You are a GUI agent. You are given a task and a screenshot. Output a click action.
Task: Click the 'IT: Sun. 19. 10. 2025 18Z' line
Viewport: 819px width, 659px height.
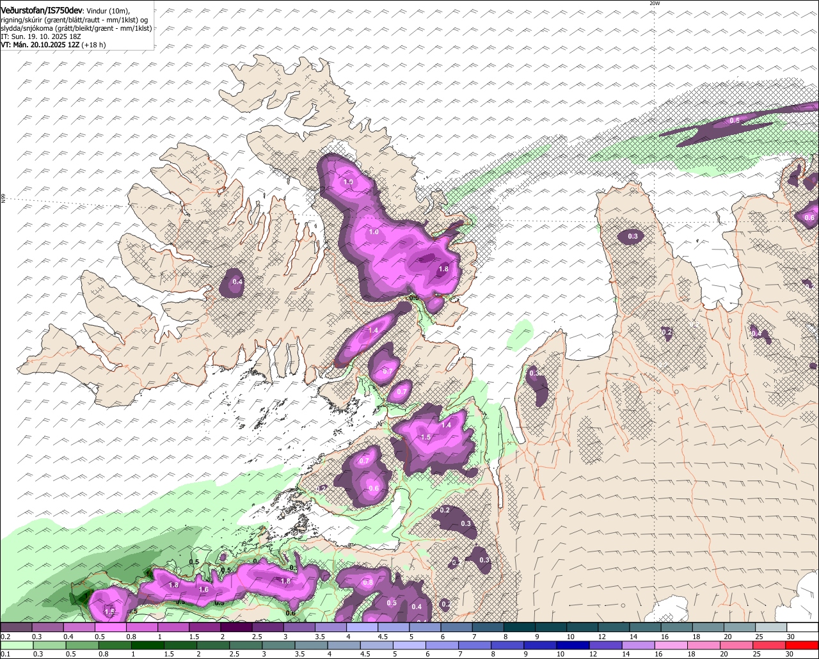[40, 36]
